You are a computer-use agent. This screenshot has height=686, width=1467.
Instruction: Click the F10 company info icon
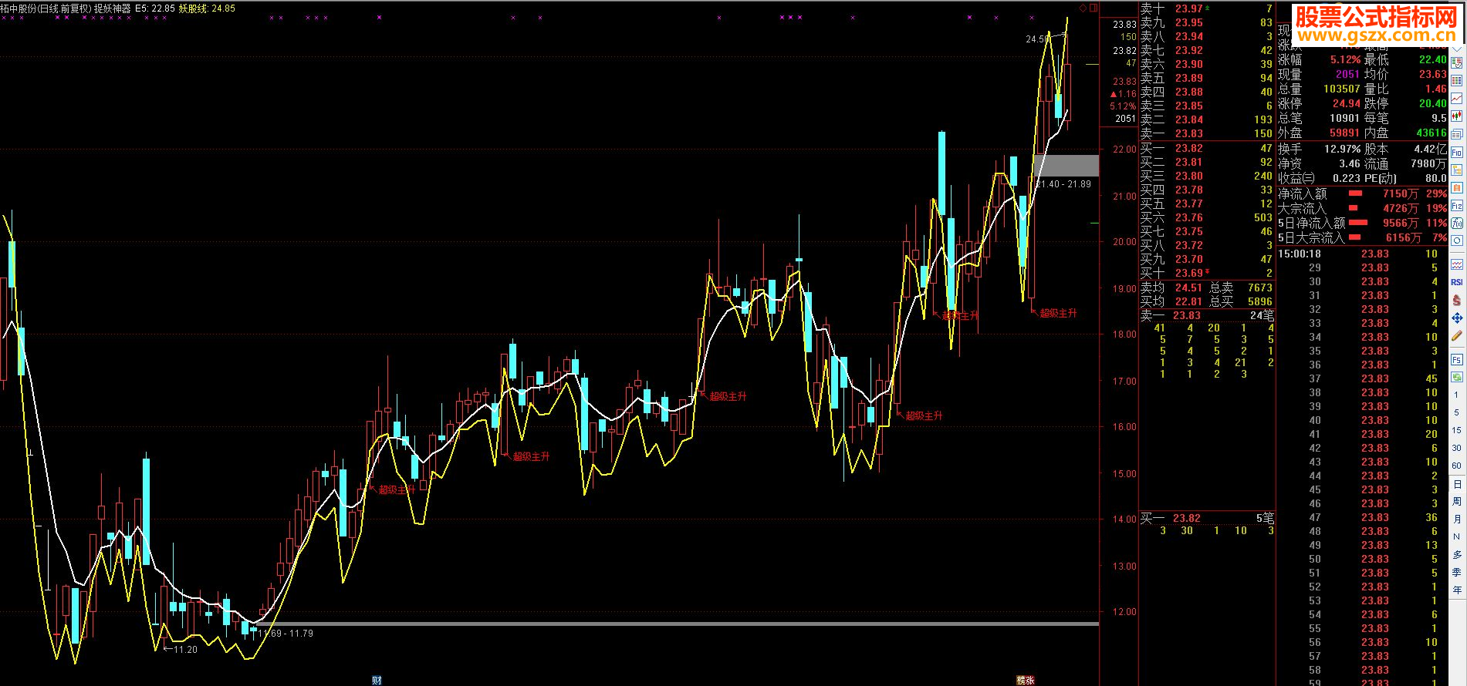[x=1457, y=152]
